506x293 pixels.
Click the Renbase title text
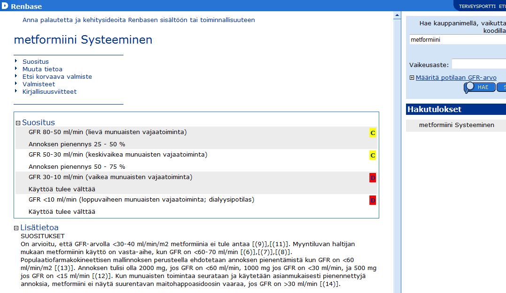click(x=26, y=6)
